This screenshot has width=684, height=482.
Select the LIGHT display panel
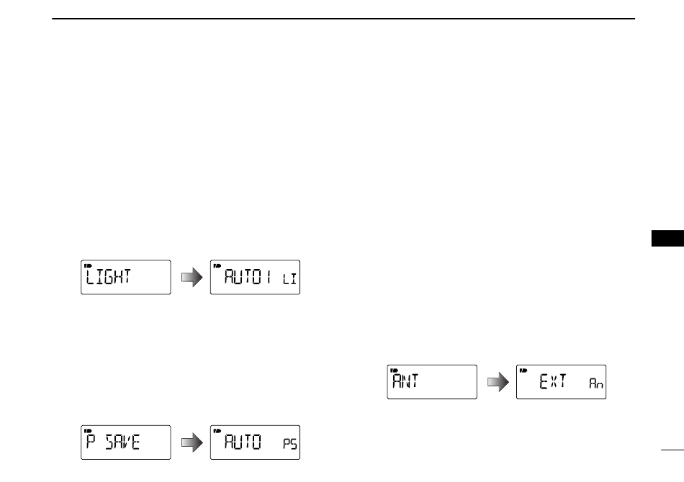pyautogui.click(x=125, y=277)
